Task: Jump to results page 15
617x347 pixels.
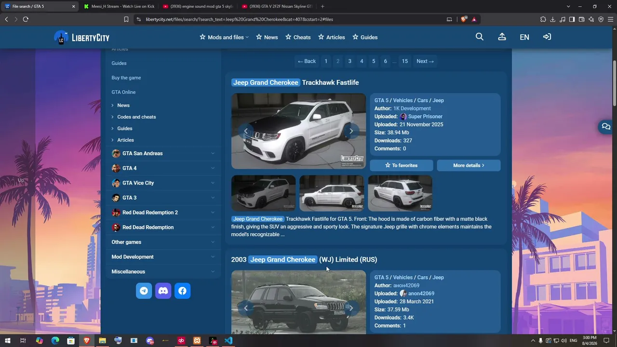Action: click(405, 61)
